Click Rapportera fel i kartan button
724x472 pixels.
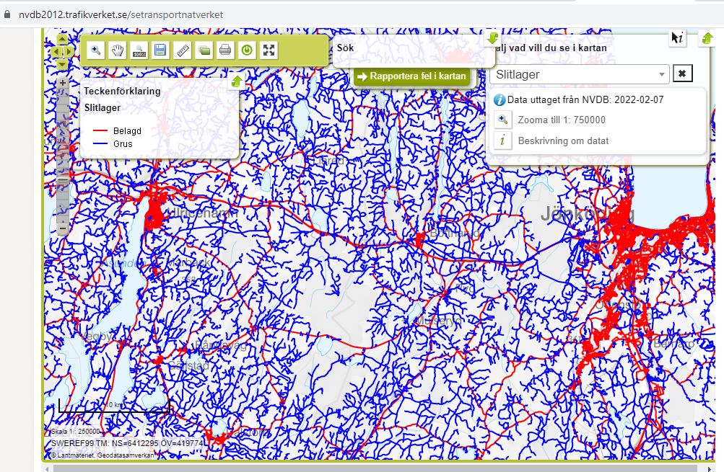pos(412,76)
